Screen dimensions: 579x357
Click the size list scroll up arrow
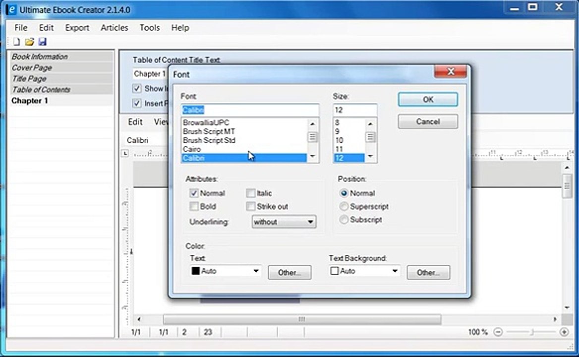tap(370, 123)
